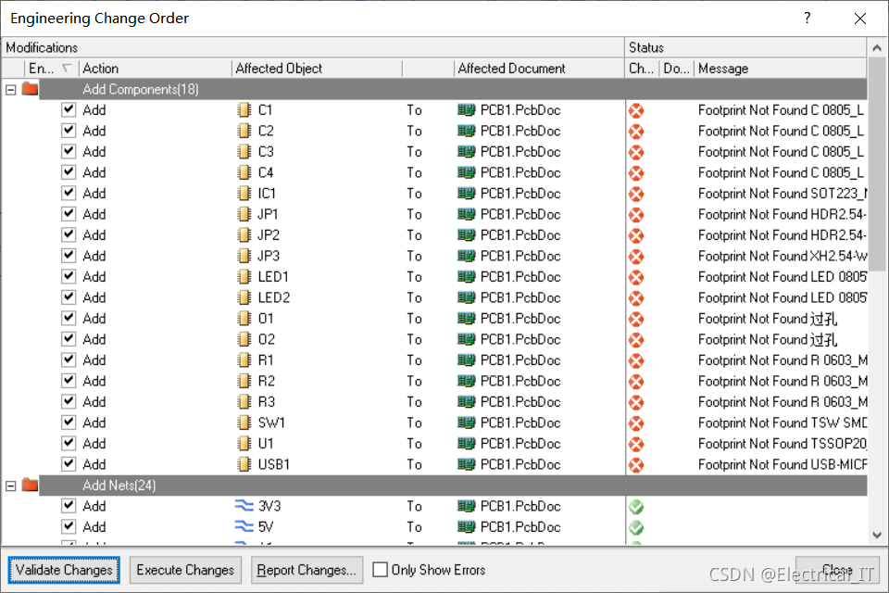Click the red error status icon for C4

[x=636, y=173]
